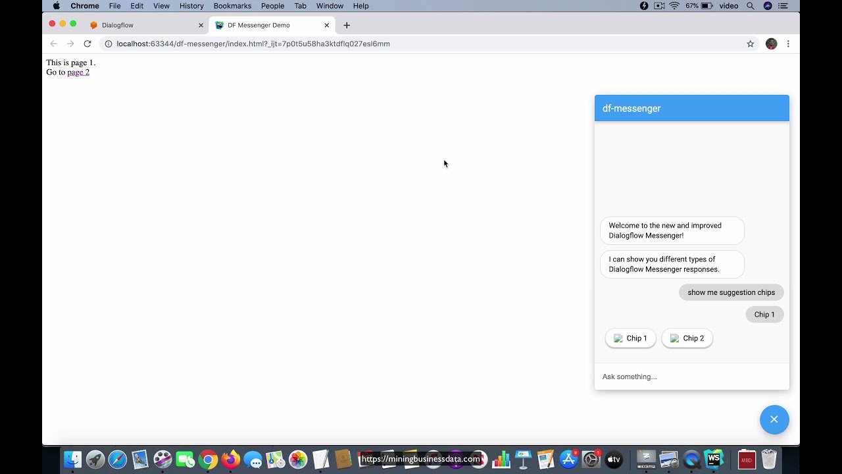Screen dimensions: 842x474
Task: Switch to the Dialogflow browser tab
Action: [x=146, y=25]
